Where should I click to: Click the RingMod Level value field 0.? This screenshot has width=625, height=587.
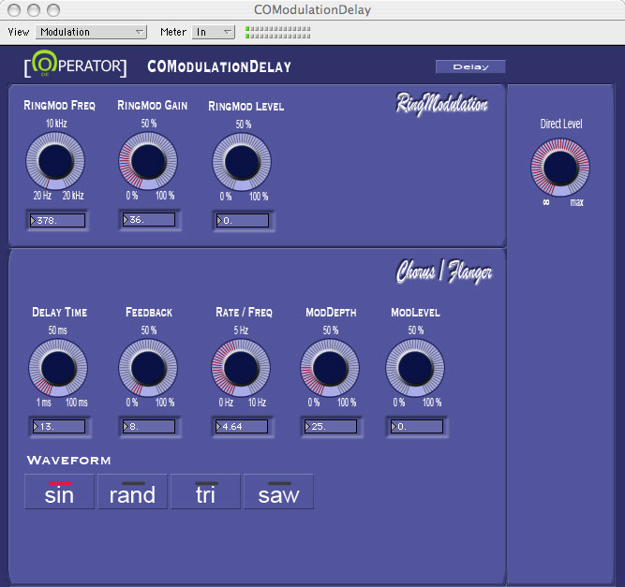pos(243,220)
